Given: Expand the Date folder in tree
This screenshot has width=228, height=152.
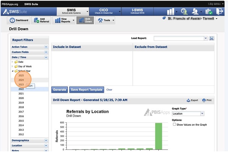Looking at the screenshot, I should (12, 62).
